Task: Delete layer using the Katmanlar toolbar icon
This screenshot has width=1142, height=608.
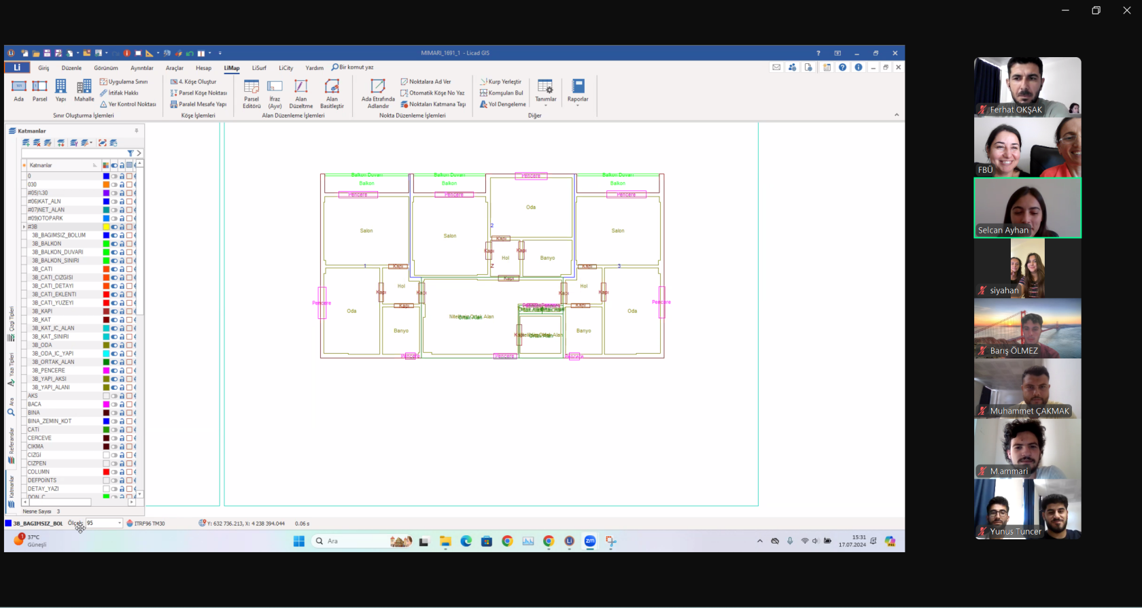Action: (x=37, y=143)
